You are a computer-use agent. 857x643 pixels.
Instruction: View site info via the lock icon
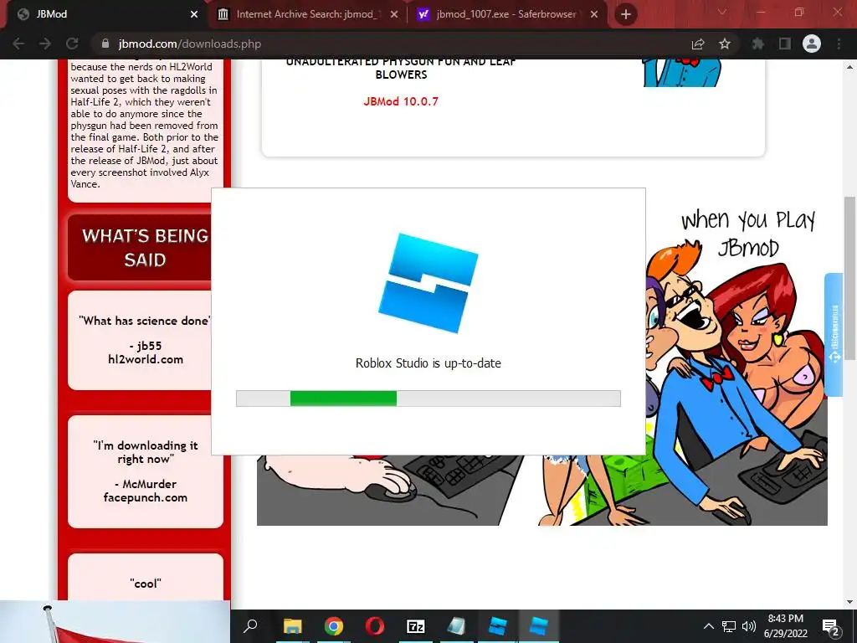105,44
